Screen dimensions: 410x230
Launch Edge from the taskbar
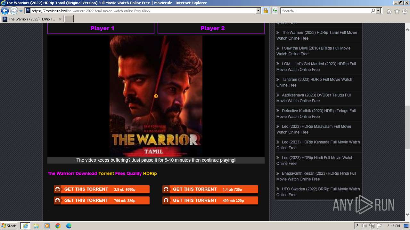click(69, 226)
